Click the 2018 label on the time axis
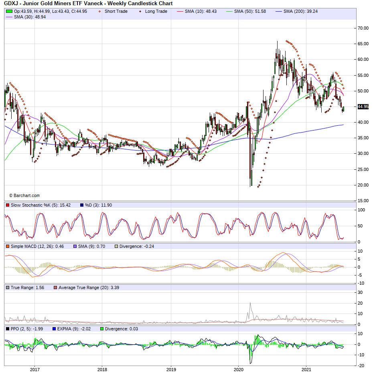Screen dimensions: 373x382 coord(102,370)
